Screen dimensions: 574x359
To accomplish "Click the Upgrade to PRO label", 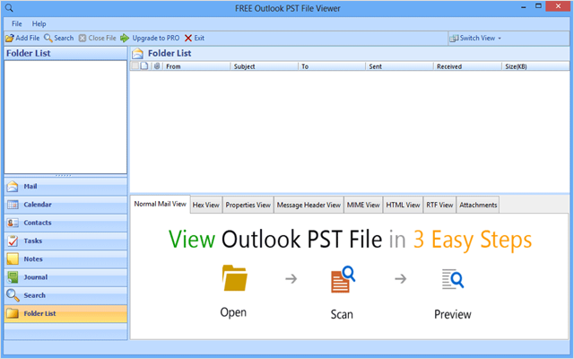I will [156, 38].
